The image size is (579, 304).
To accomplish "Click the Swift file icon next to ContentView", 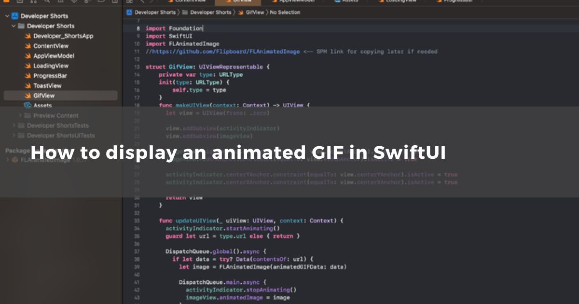I will pos(28,46).
